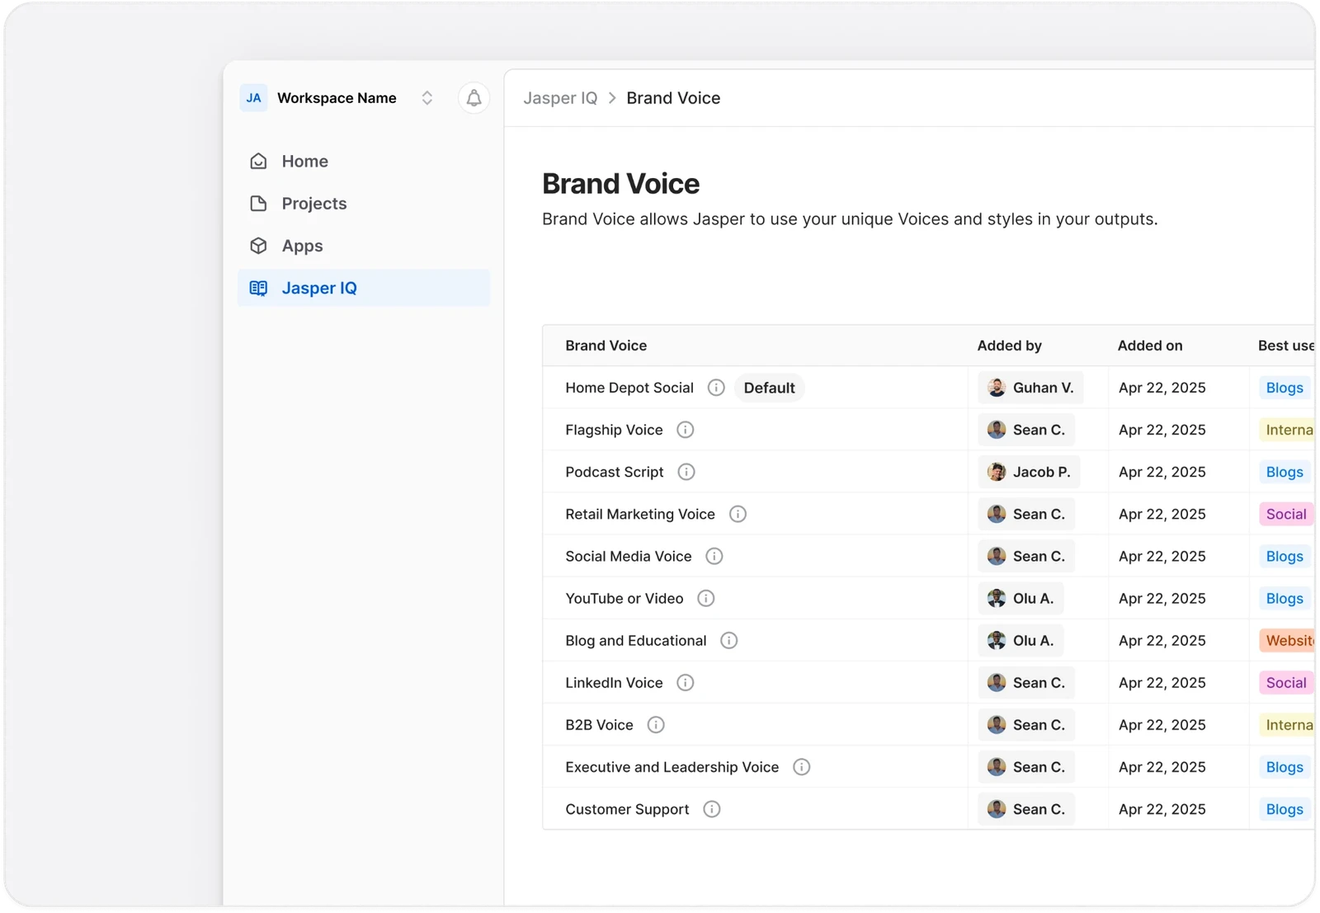Open the B2B Voice row name
Screen dimensions: 1320x913
point(599,724)
